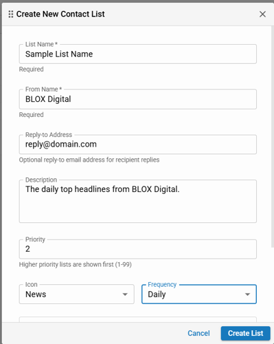Click the 'Create New Contact List' title text
The height and width of the screenshot is (344, 274).
tap(60, 14)
